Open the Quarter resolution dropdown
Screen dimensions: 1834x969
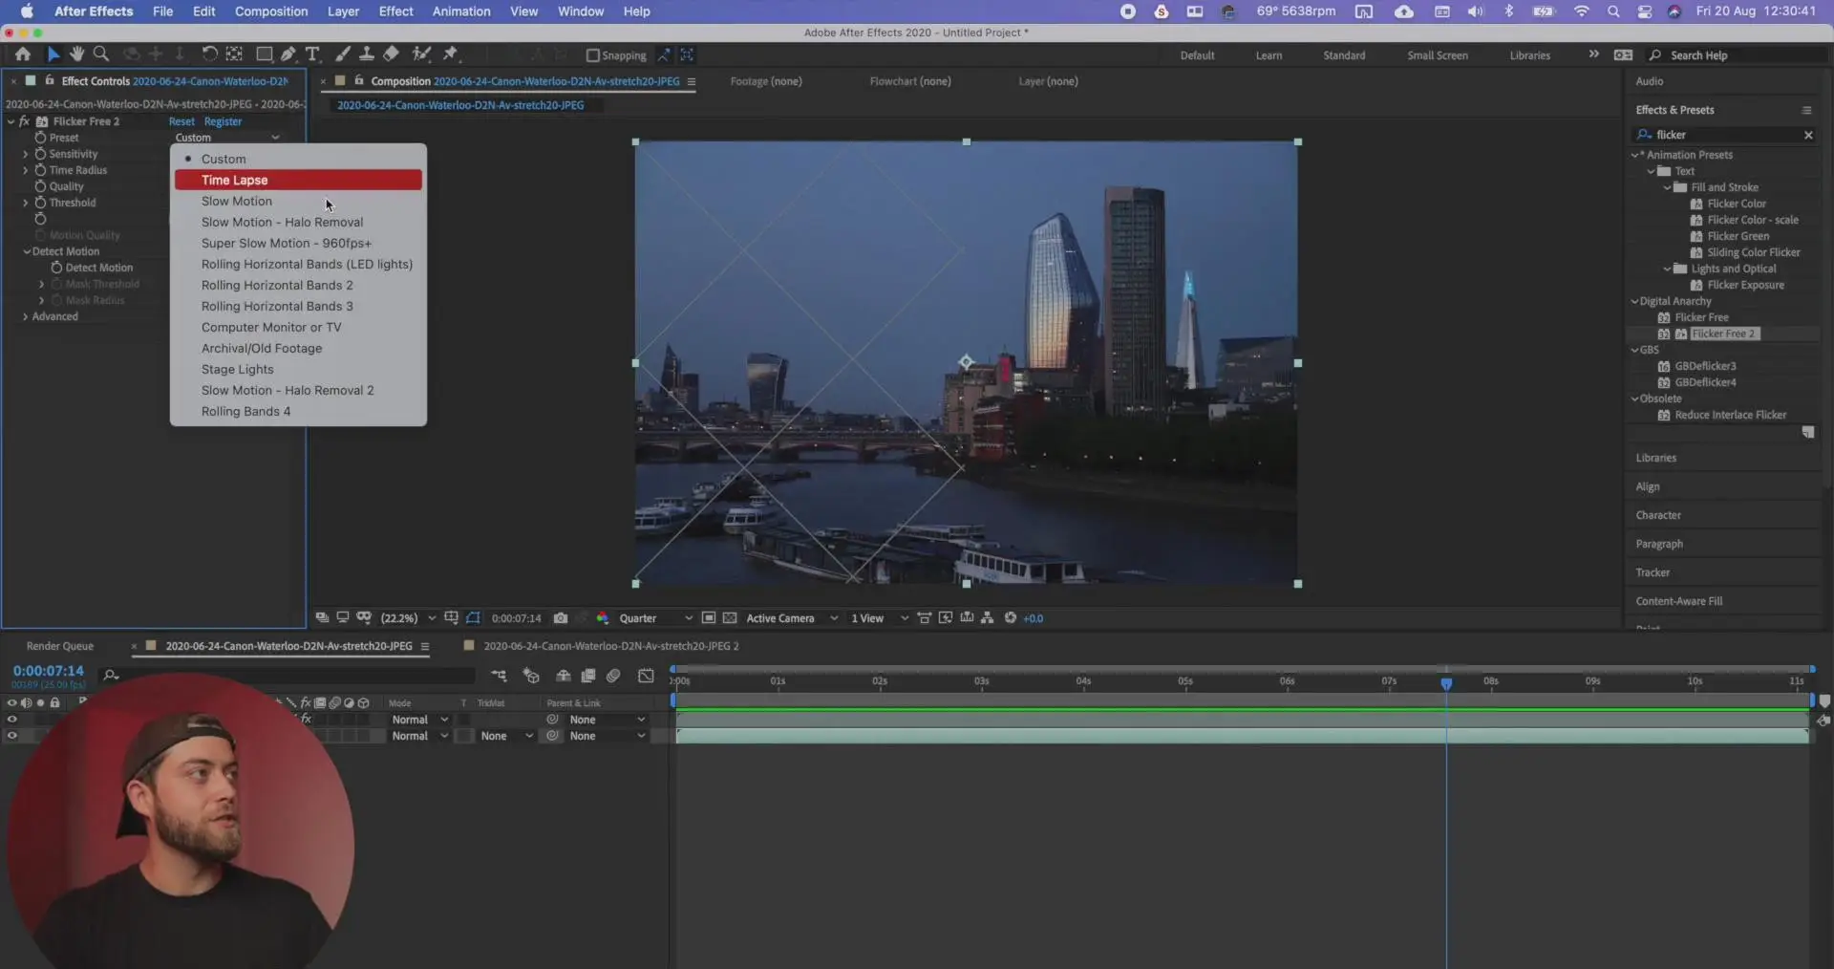(655, 618)
